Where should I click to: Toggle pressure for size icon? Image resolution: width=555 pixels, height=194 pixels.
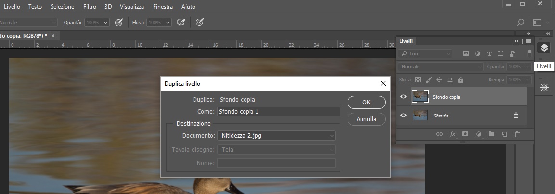tap(200, 22)
